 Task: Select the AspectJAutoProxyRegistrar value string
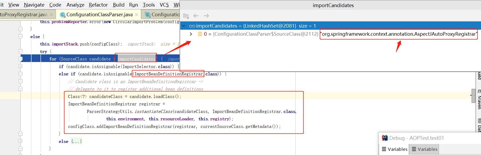pos(399,34)
